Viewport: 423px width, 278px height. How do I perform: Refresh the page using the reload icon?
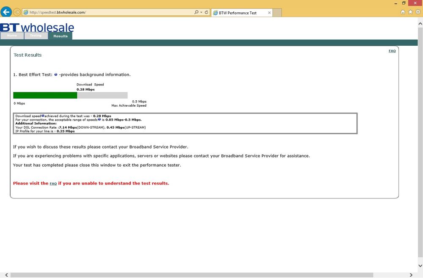[206, 12]
